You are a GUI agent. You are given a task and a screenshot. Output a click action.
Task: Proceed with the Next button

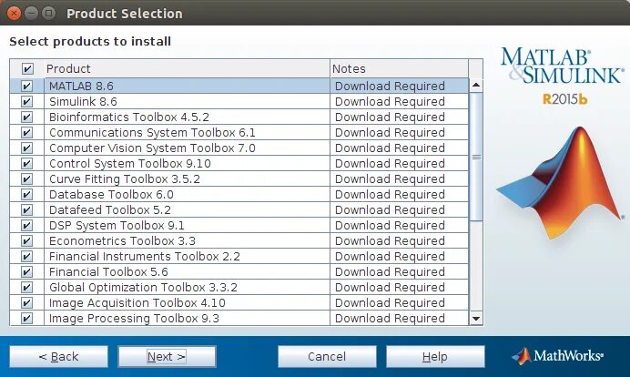pyautogui.click(x=167, y=356)
